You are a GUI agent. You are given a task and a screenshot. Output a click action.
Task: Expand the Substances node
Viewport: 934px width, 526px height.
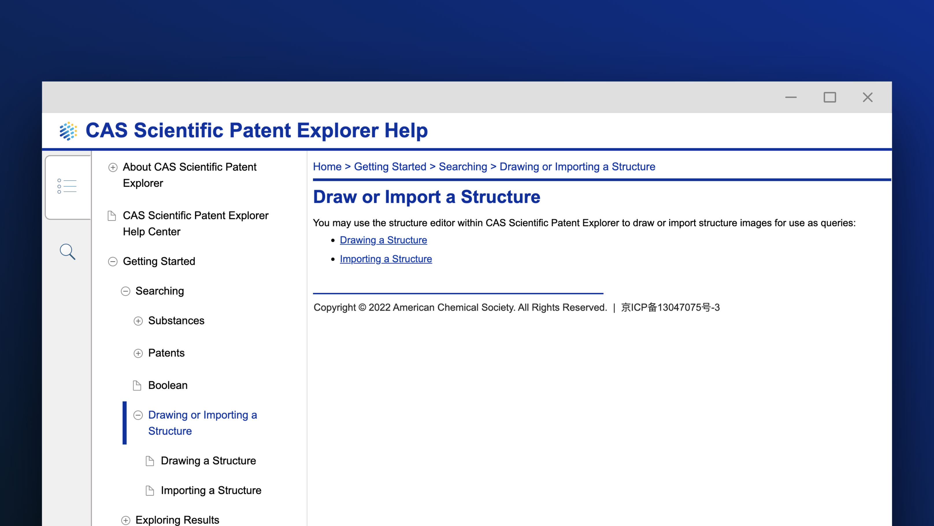click(138, 321)
